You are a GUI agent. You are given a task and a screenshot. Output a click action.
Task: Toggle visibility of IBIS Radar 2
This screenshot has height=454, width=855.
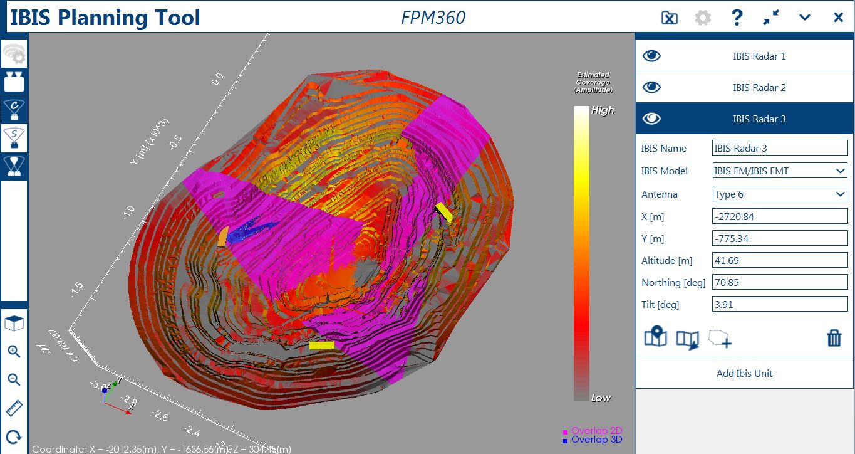click(x=651, y=87)
